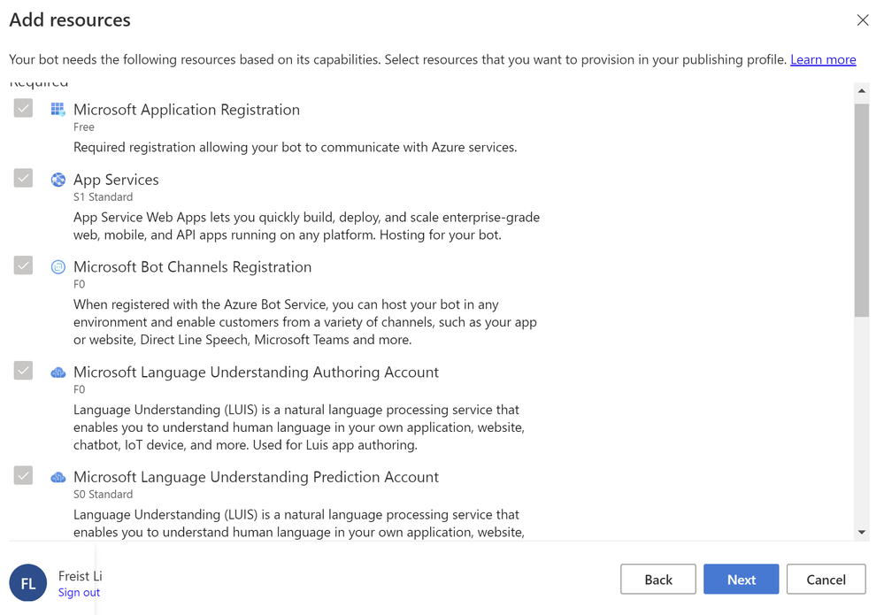Click the LUIS Authoring Account cloud icon
884x615 pixels.
58,373
